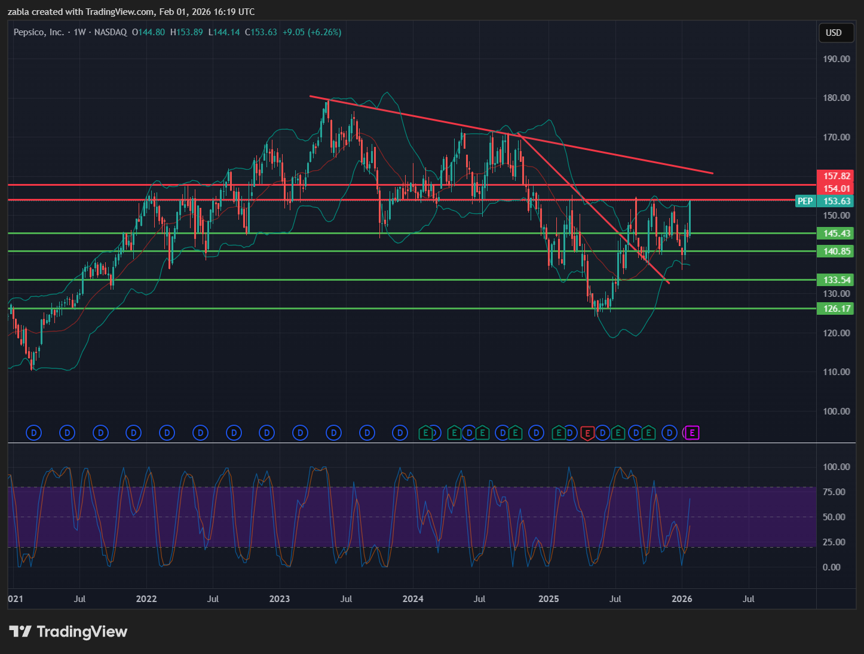Click the leftmost dividend D marker
Viewport: 864px width, 654px height.
click(34, 432)
